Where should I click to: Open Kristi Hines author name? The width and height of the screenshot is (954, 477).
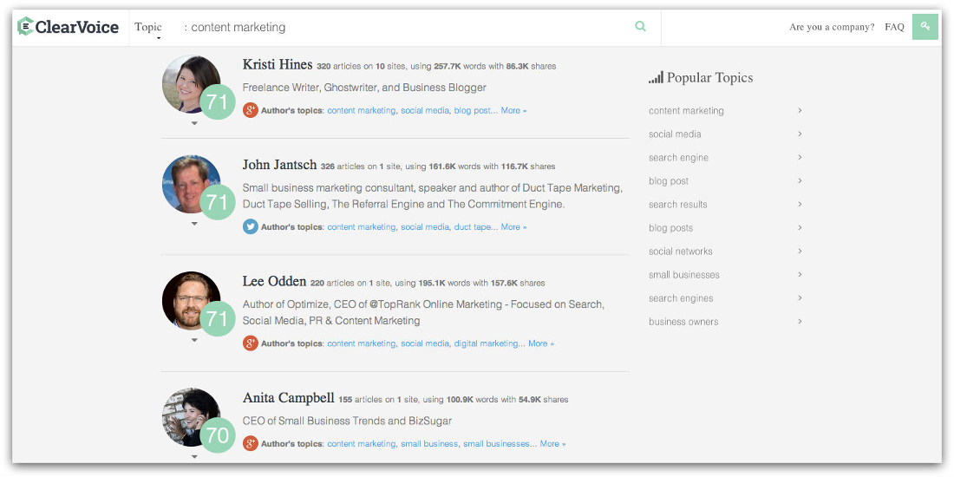point(278,64)
